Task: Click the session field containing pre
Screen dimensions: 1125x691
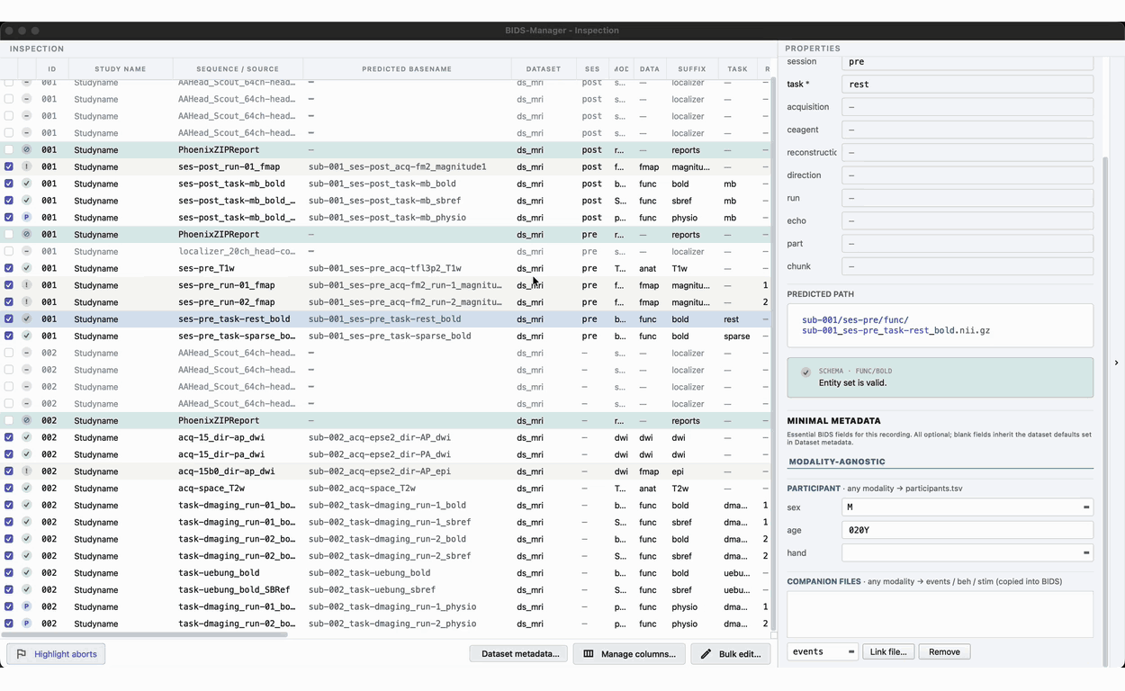Action: click(x=967, y=62)
